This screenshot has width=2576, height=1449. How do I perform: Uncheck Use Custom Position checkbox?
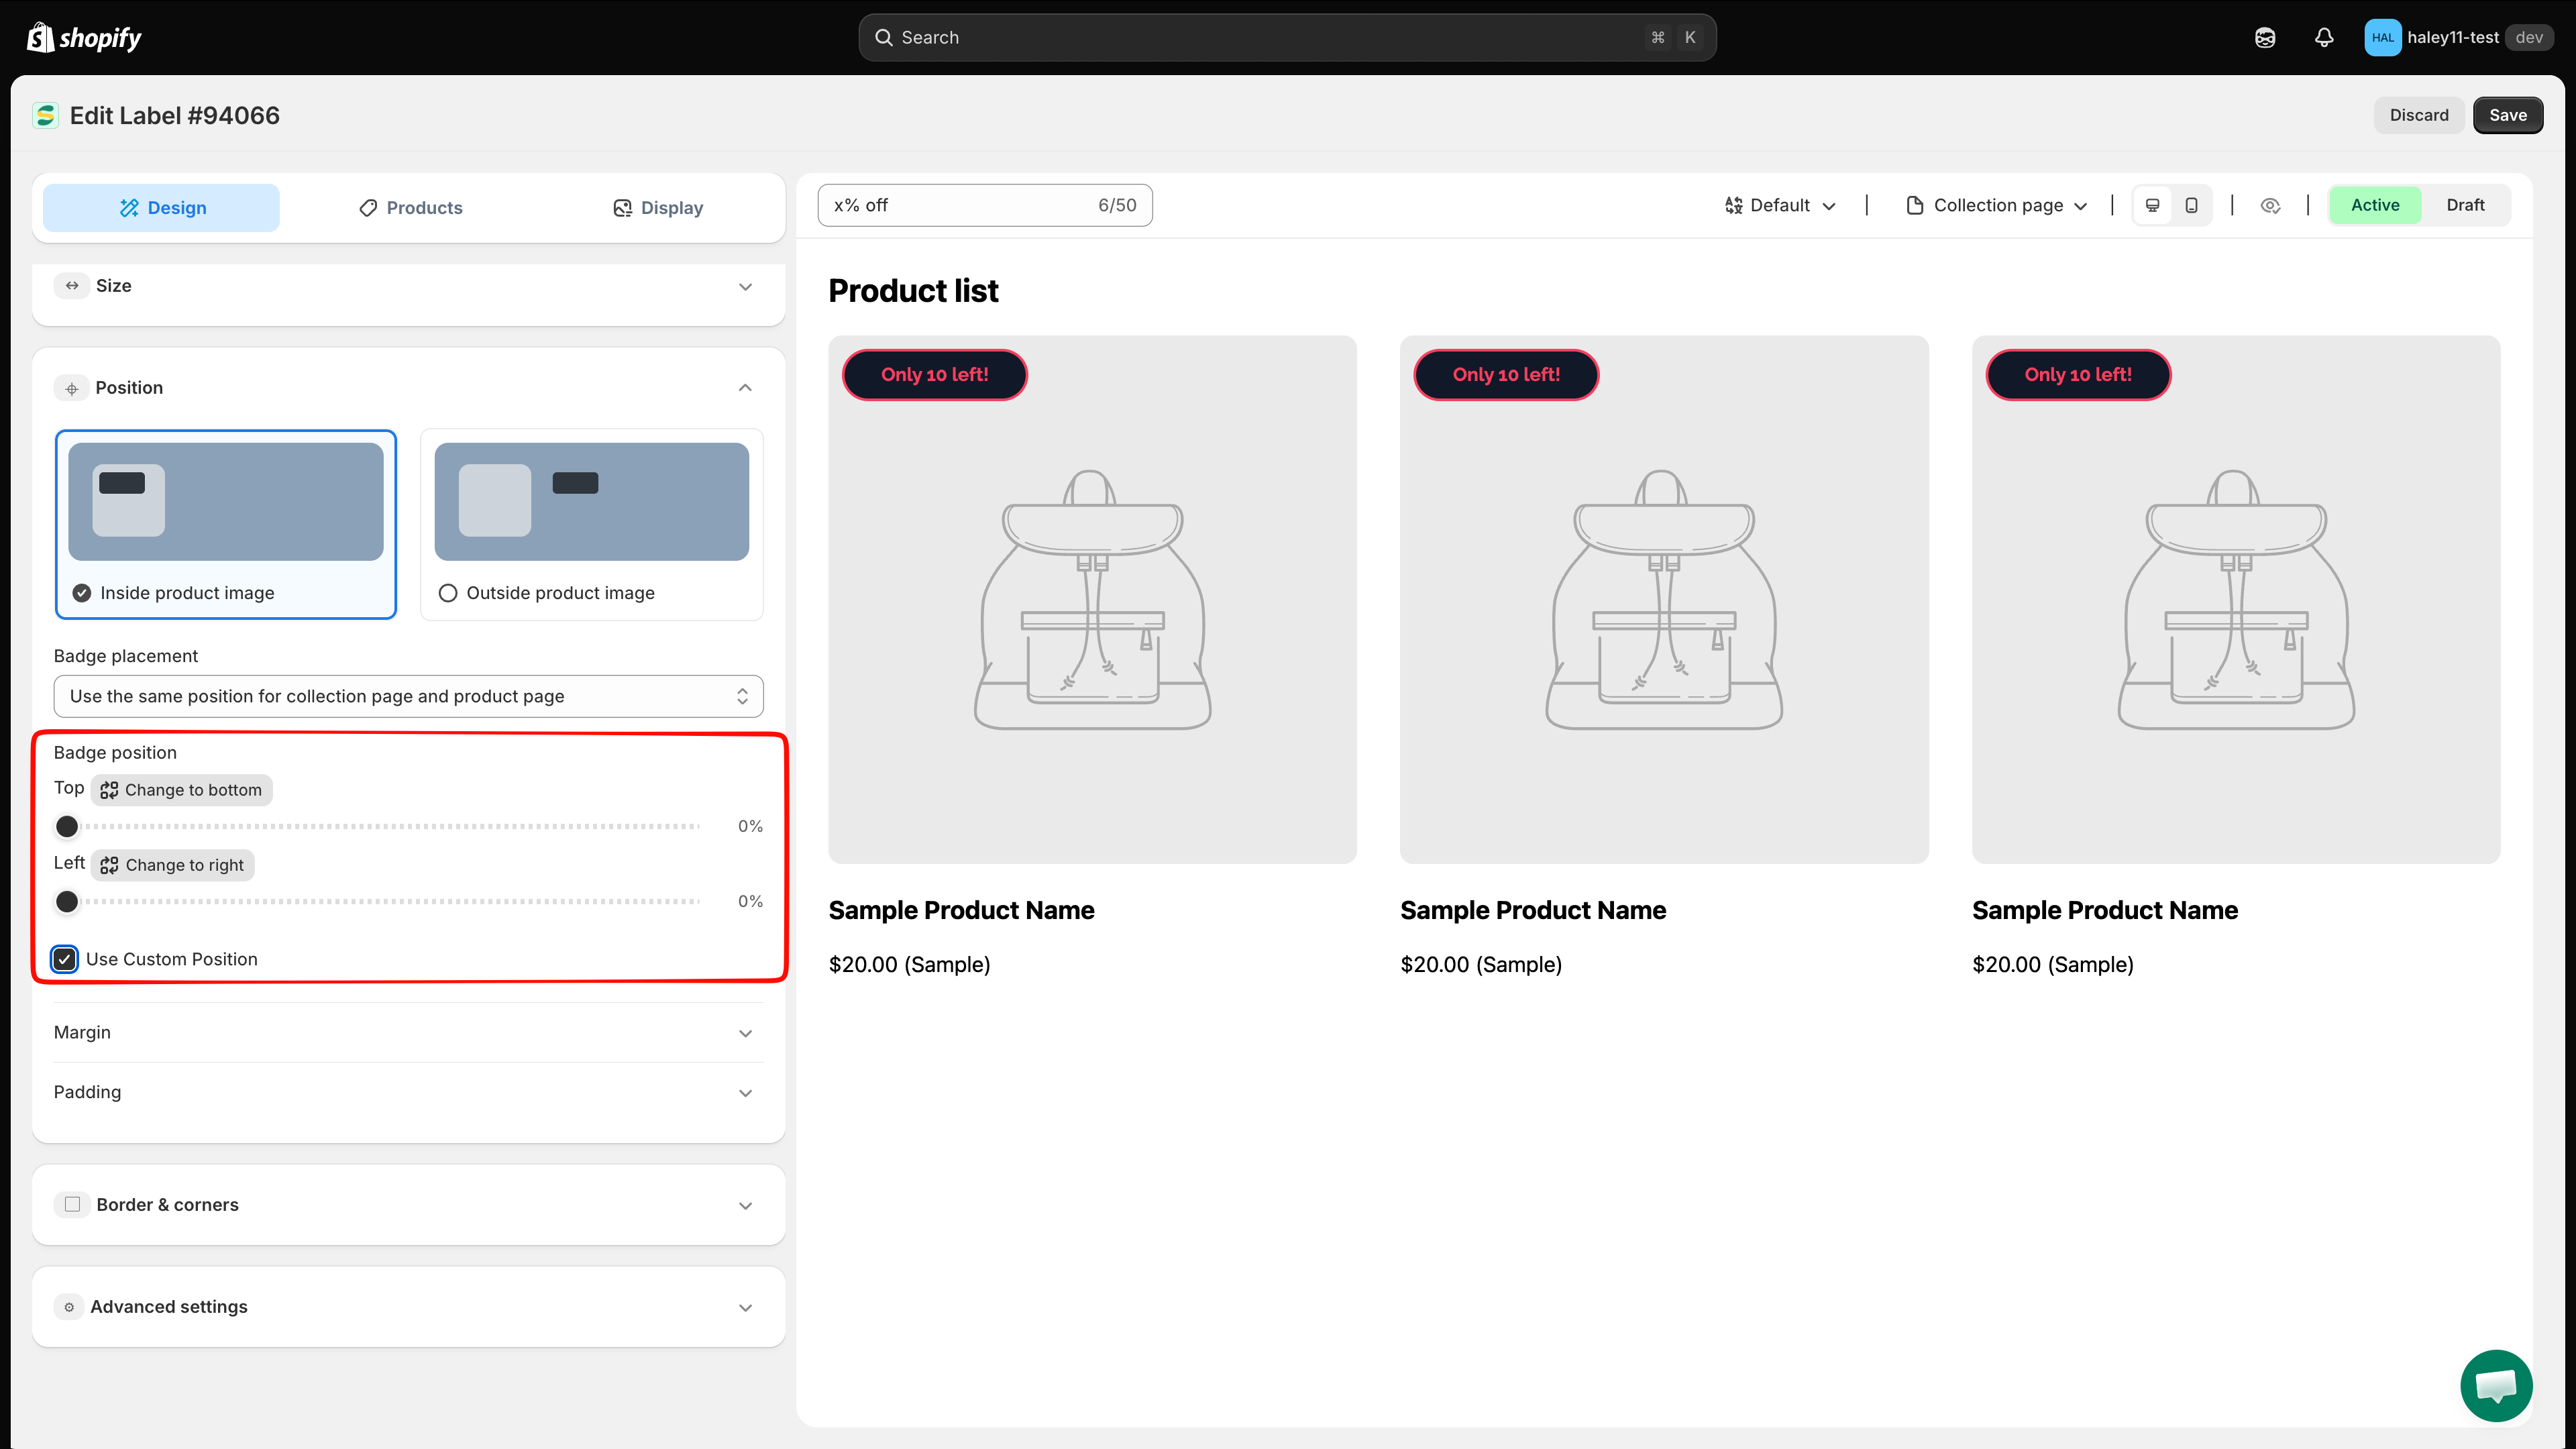[65, 959]
